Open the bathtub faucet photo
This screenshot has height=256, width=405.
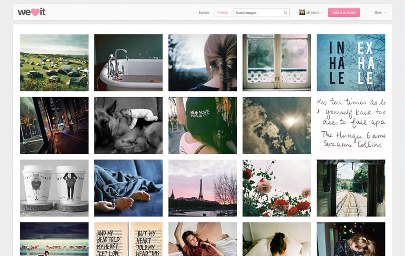[128, 63]
